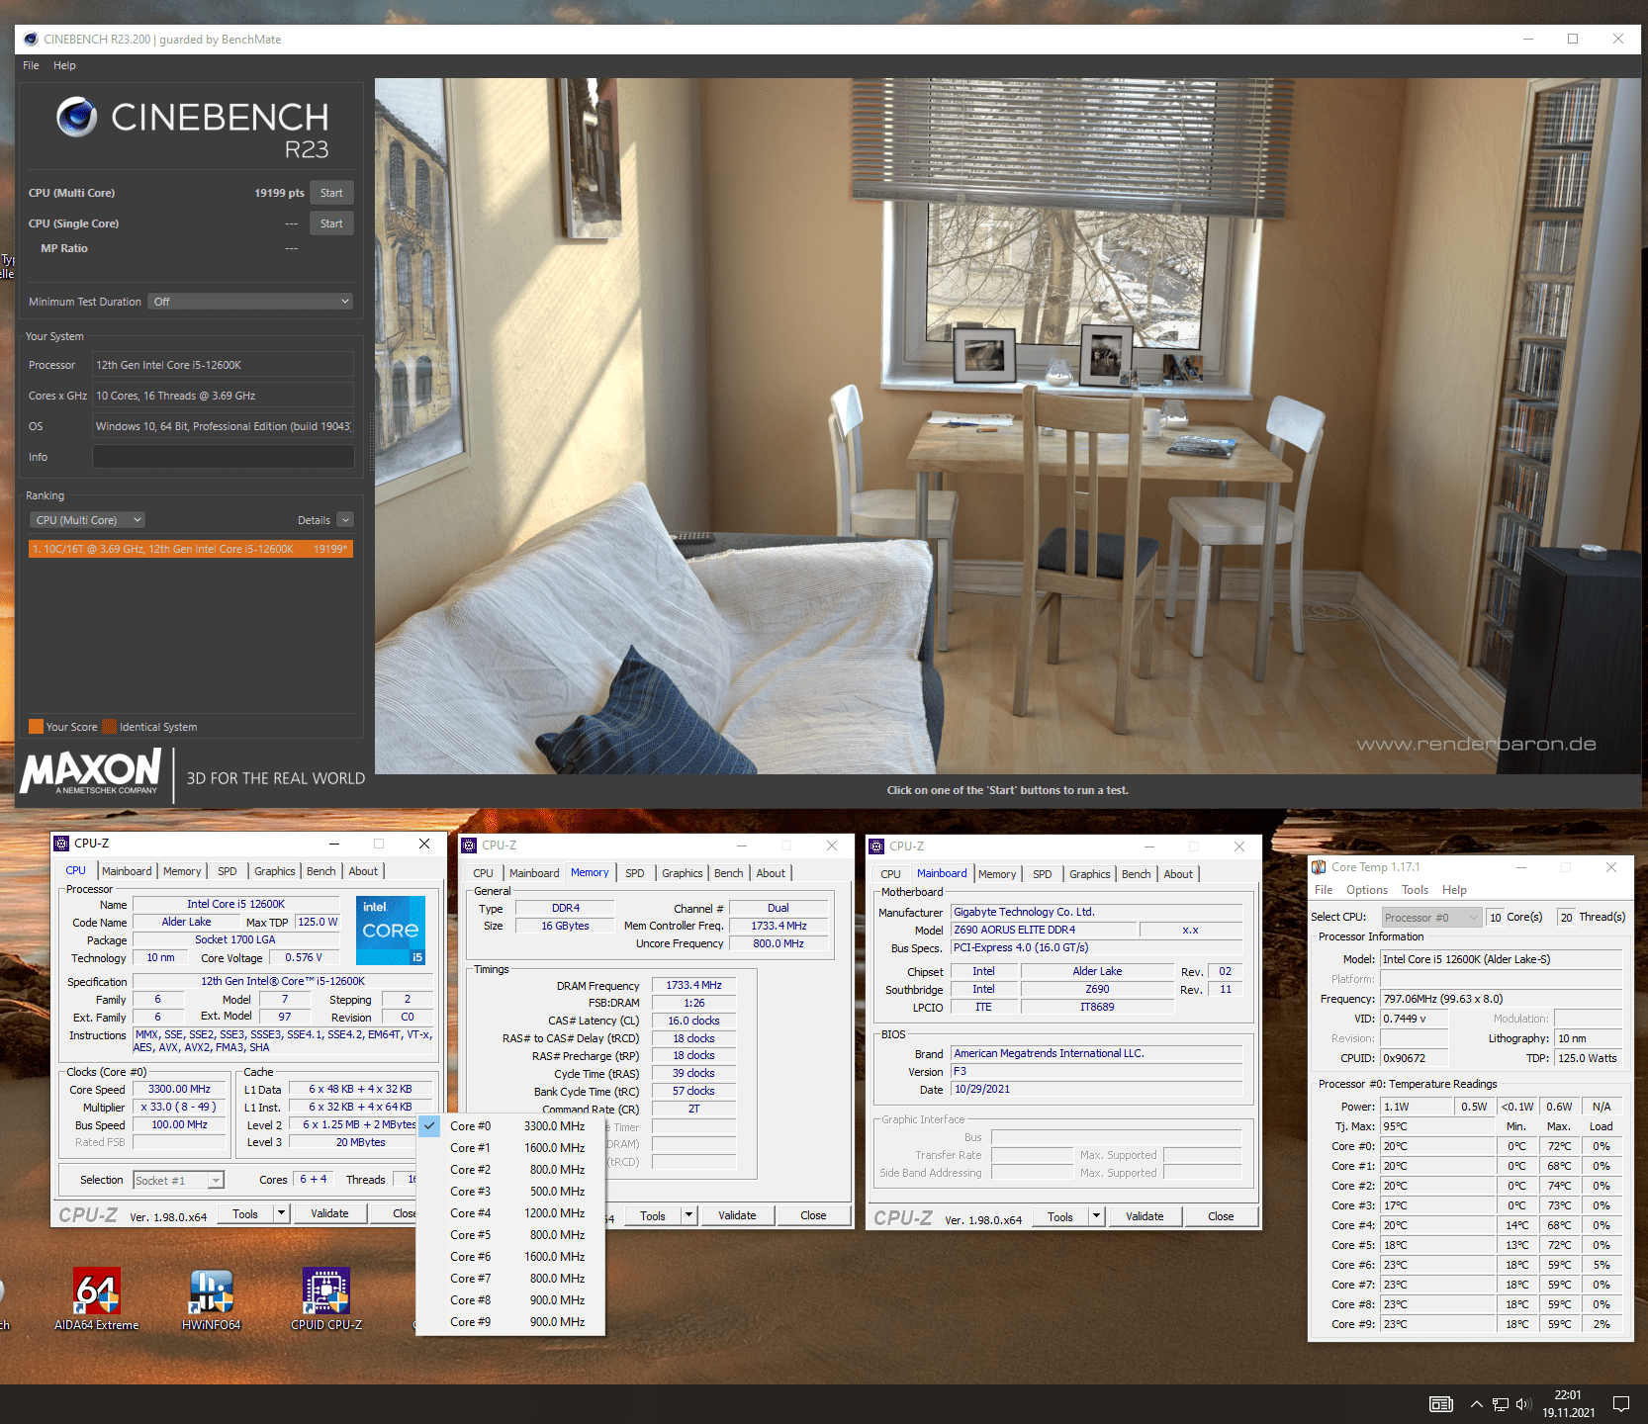Click the orange Your Score legend swatch
Image resolution: width=1648 pixels, height=1424 pixels.
(37, 727)
